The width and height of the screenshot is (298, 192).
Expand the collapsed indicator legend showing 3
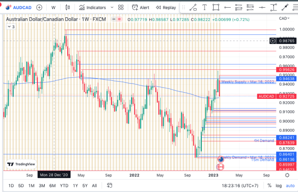click(x=11, y=27)
